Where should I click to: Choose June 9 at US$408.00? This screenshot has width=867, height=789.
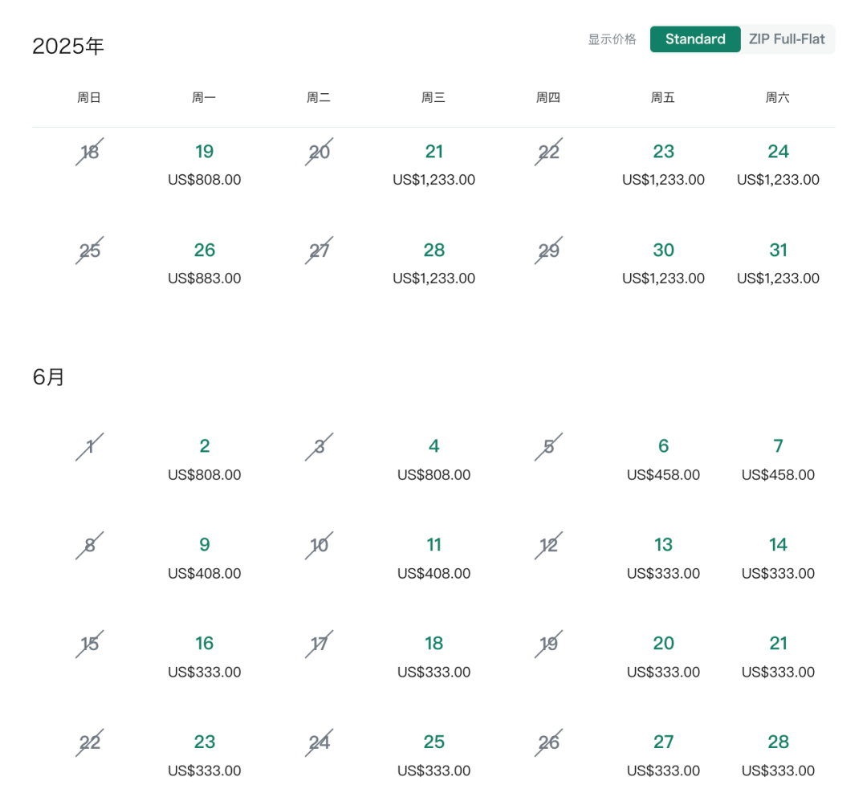tap(205, 558)
